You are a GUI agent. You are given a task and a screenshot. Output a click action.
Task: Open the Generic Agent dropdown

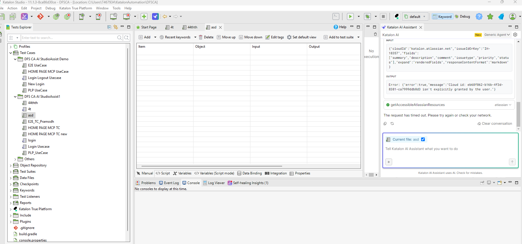(497, 35)
